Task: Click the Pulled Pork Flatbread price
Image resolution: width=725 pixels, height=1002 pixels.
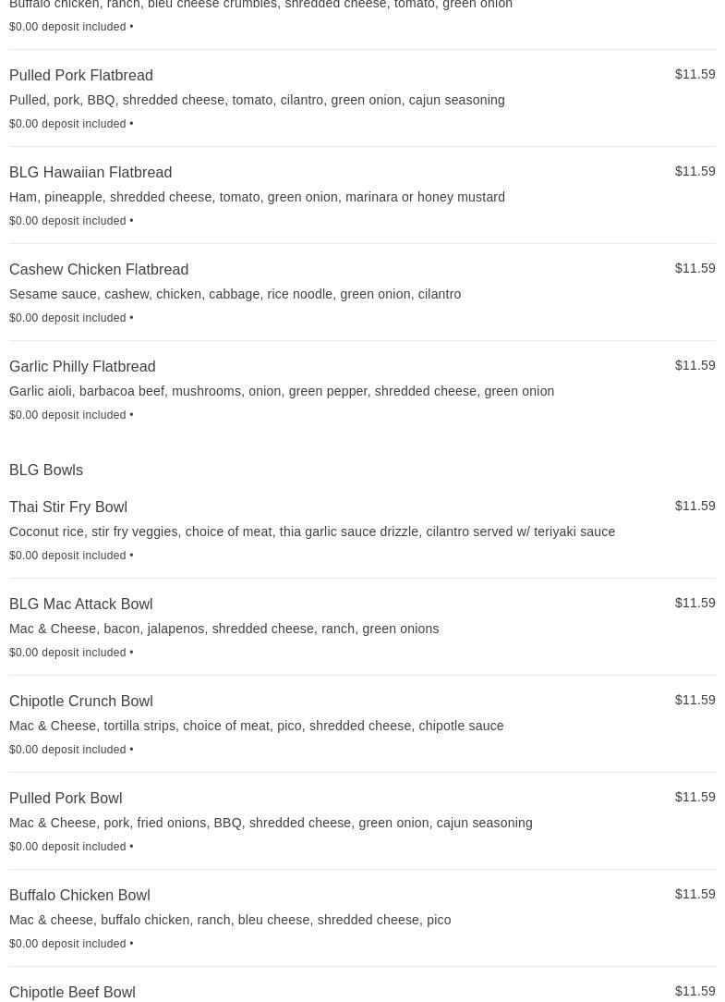Action: point(695,74)
